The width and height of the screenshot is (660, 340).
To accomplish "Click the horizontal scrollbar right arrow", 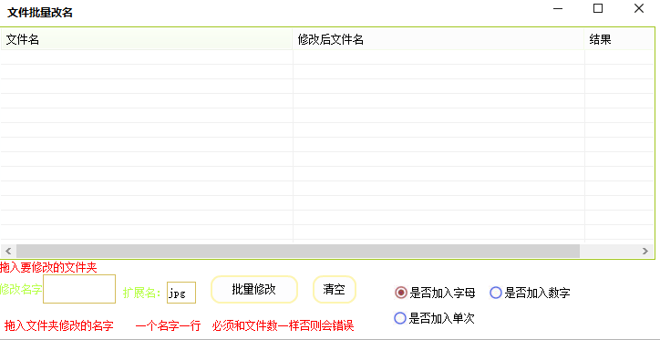I will (645, 252).
